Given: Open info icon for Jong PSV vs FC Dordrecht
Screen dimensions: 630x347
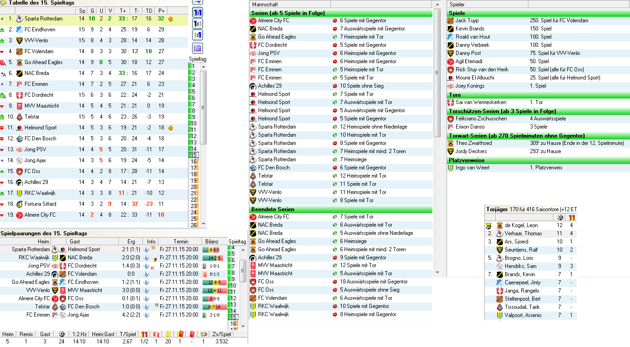Looking at the screenshot, I should 146,266.
